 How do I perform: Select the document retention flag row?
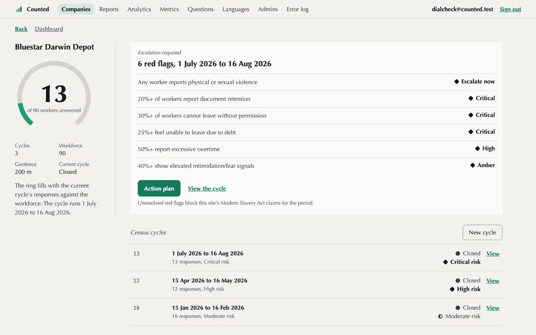(316, 99)
